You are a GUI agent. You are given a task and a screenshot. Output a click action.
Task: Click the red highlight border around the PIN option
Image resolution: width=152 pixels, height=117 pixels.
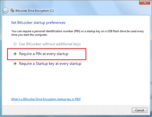[47, 49]
